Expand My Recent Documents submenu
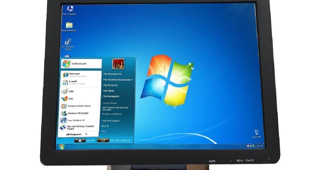This screenshot has height=170, width=327. coord(118,80)
